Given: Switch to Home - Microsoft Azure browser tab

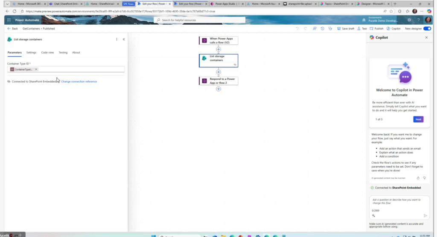Looking at the screenshot, I should (263, 4).
